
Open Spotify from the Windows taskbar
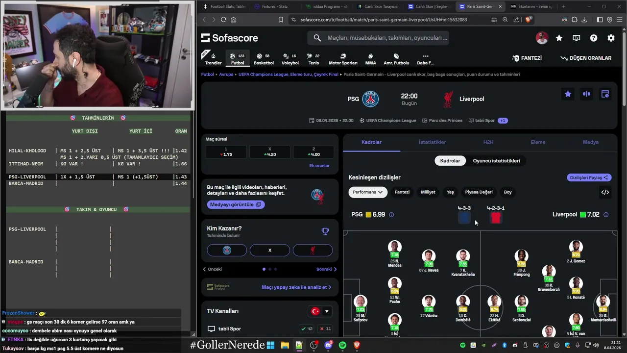point(342,345)
